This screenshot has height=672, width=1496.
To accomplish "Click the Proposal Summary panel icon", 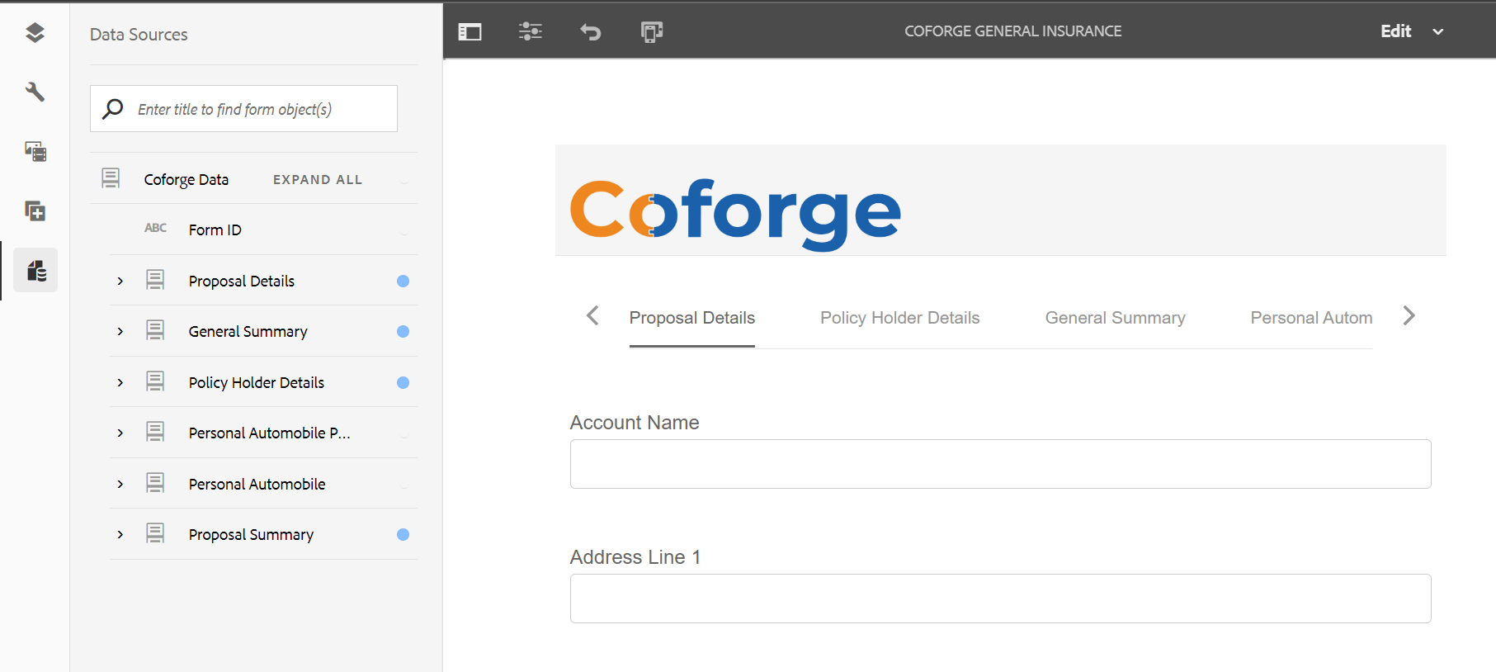I will [155, 533].
